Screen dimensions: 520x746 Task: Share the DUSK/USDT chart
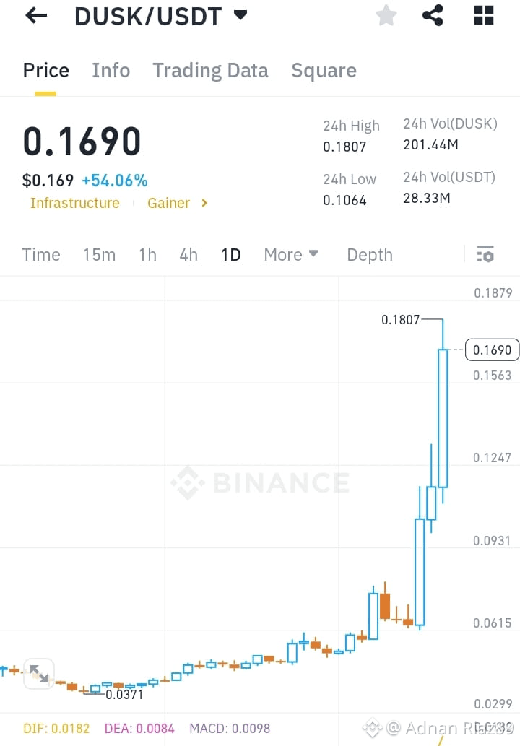(x=433, y=15)
